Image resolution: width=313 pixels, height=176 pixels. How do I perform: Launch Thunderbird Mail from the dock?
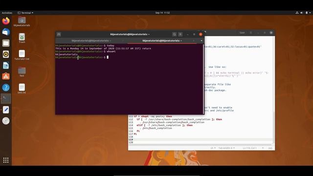tap(6, 32)
